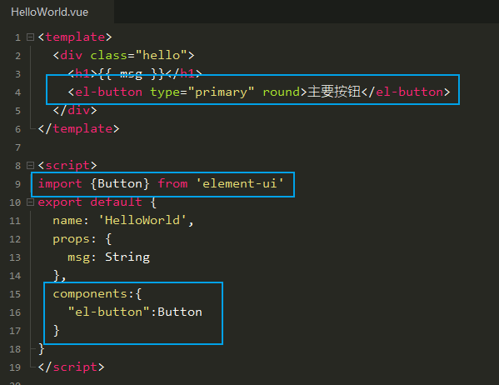Viewport: 499px width, 385px height.
Task: Click Button value on line 16
Action: (x=180, y=312)
